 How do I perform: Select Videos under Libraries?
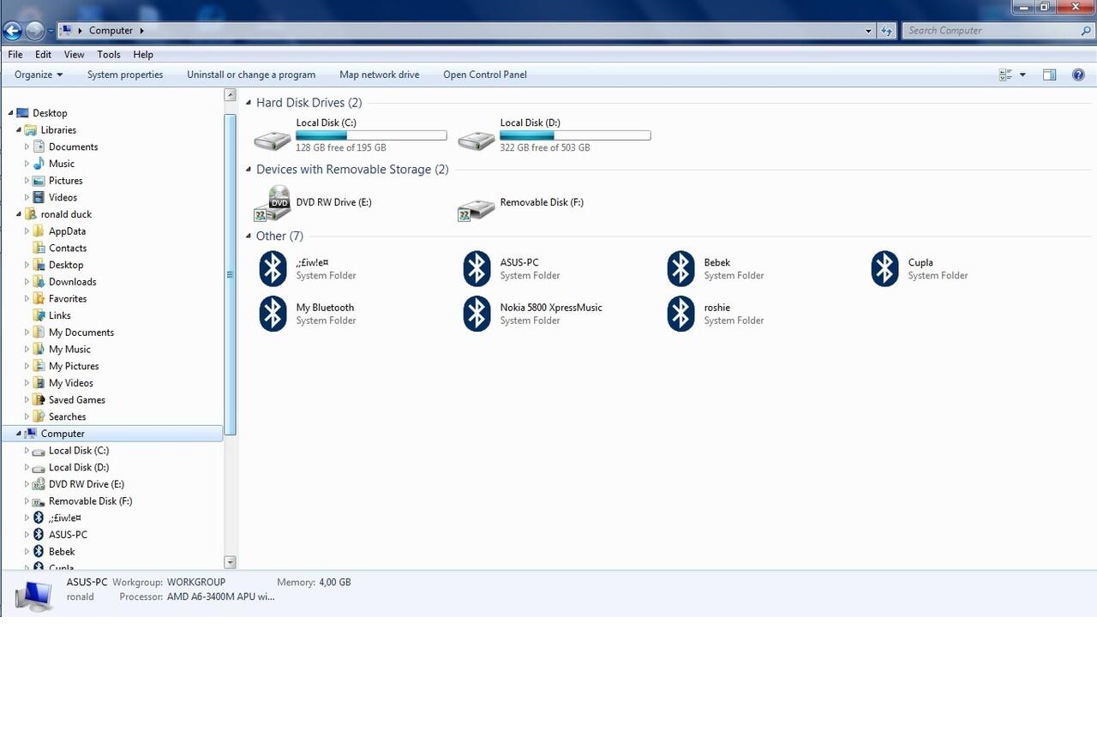click(x=63, y=198)
